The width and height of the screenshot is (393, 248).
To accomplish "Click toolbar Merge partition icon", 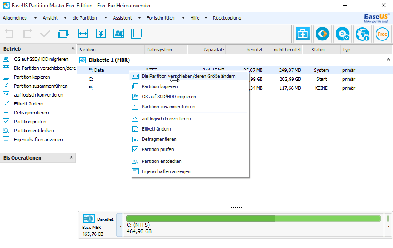I will (101, 34).
